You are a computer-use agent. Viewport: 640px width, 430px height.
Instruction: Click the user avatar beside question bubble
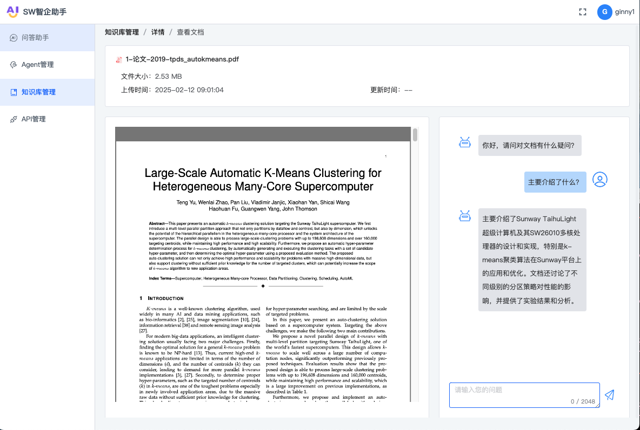point(600,180)
